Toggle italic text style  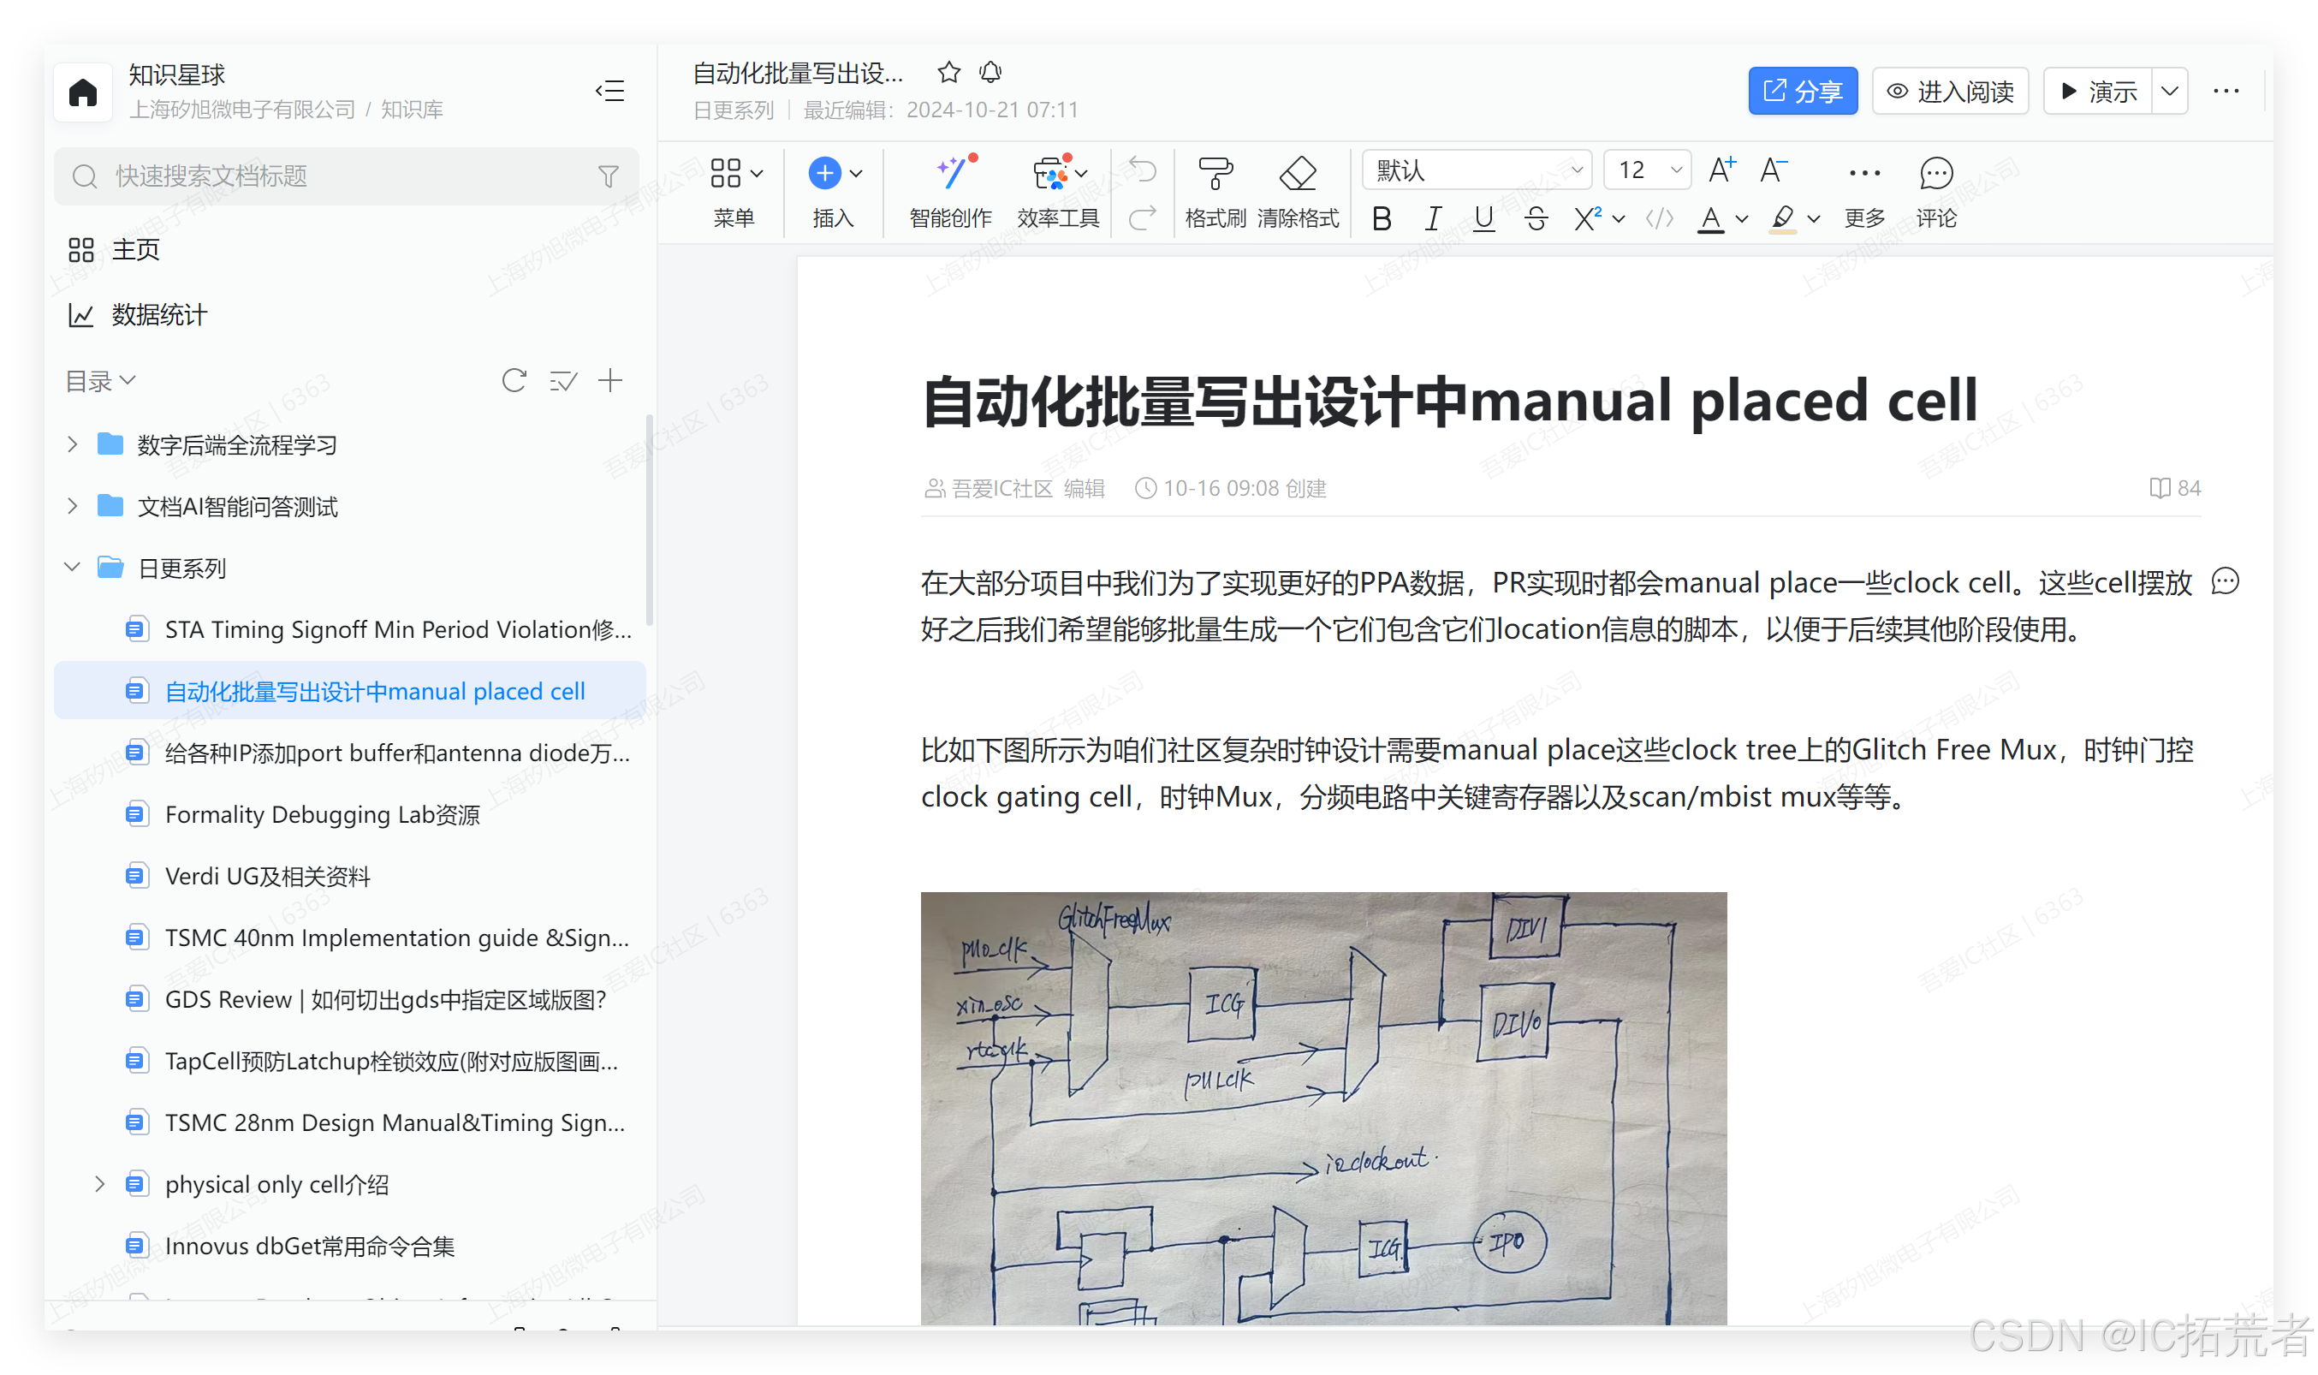click(x=1432, y=218)
